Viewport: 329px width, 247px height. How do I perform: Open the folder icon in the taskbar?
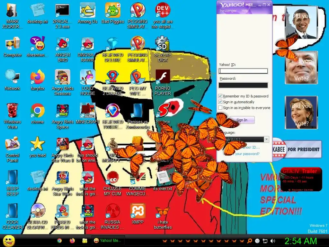(x=85, y=241)
